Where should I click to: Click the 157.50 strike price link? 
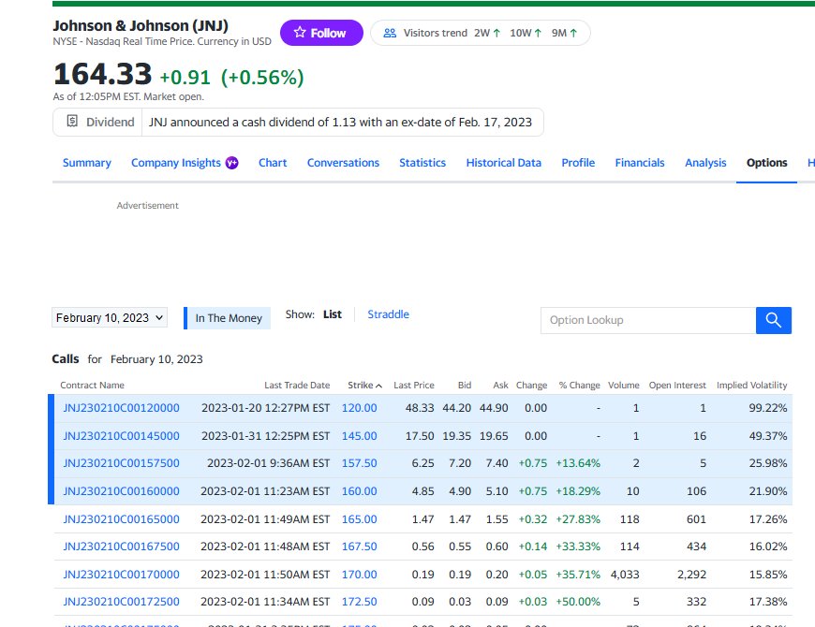359,463
